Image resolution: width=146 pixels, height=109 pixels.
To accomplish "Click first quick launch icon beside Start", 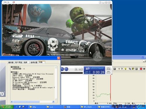I will [x=17, y=107].
